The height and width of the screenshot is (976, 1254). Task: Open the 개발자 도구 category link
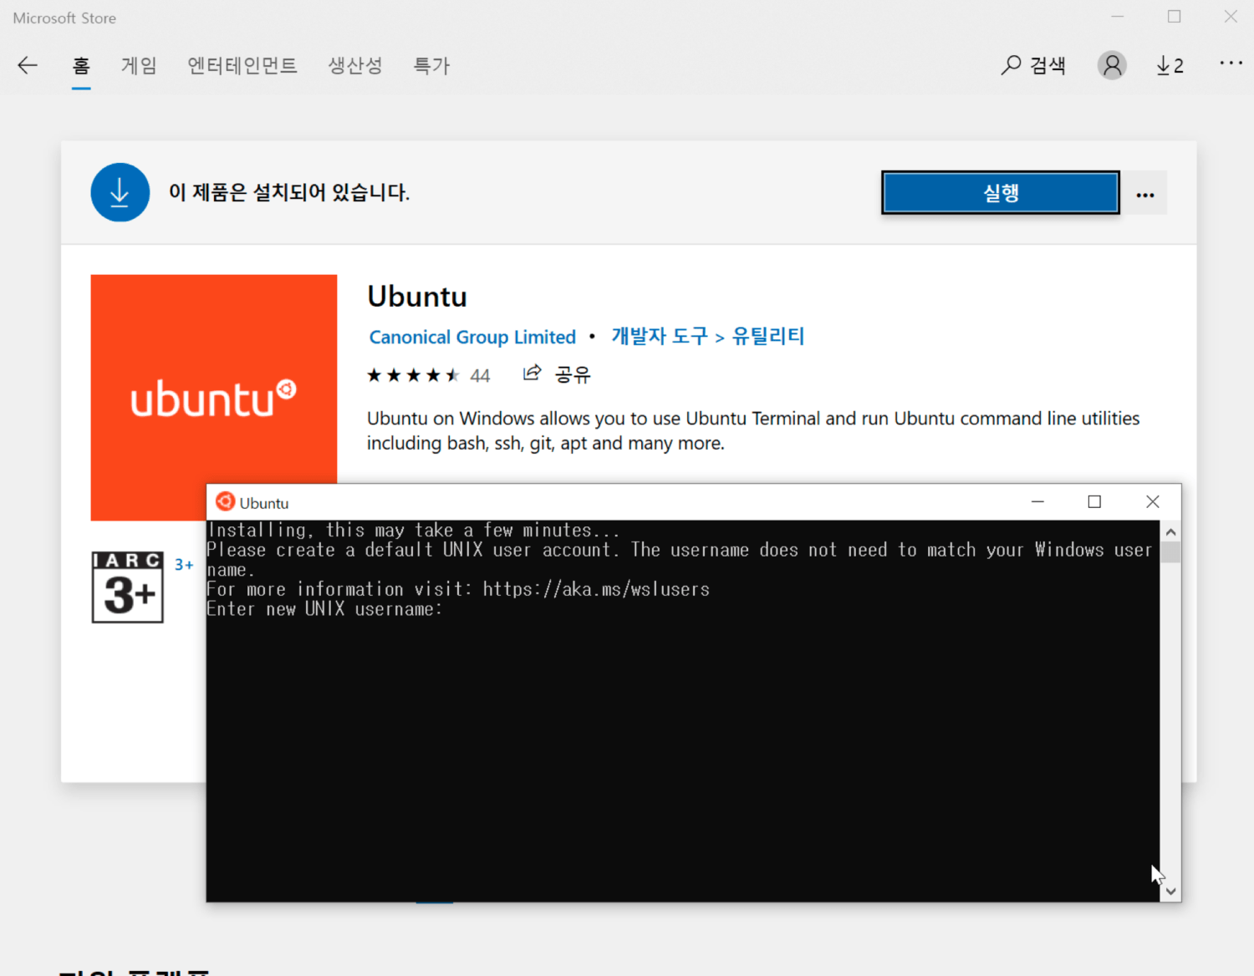click(x=660, y=336)
